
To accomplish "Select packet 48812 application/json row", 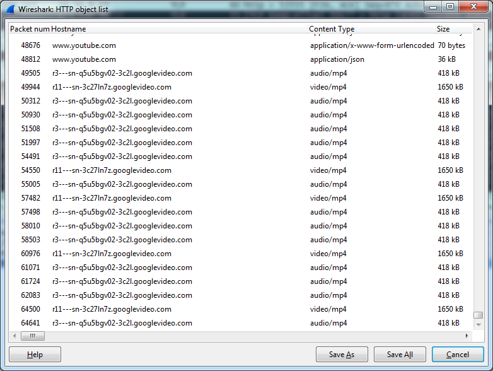I will tap(241, 59).
